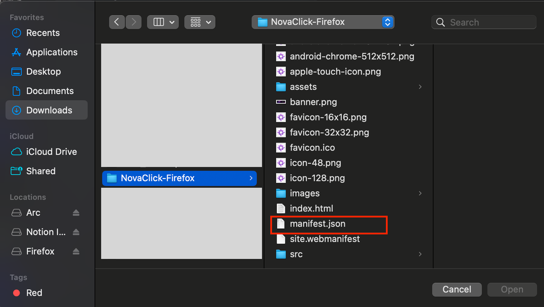Select Desktop in the sidebar
The width and height of the screenshot is (544, 307).
click(43, 72)
